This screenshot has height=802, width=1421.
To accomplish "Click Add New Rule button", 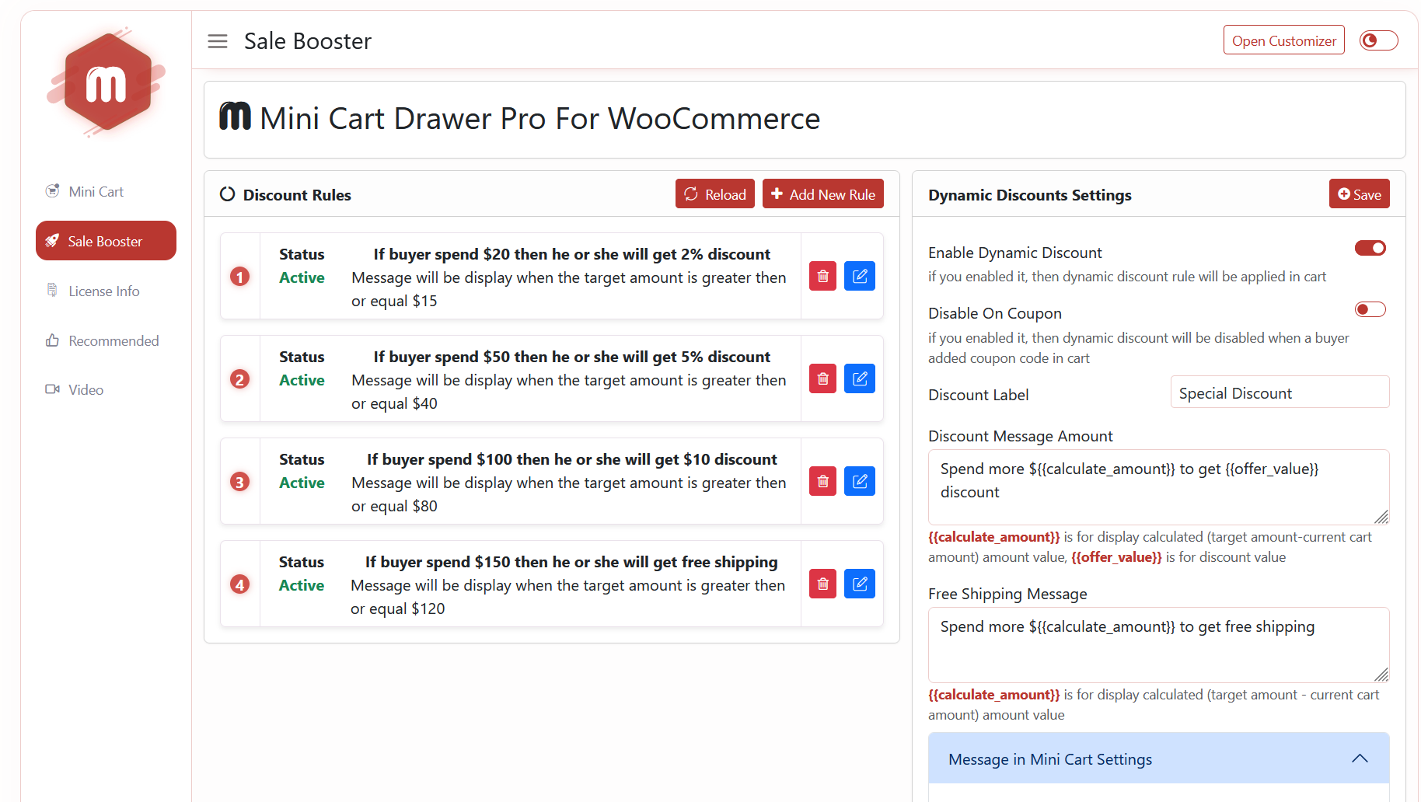I will pyautogui.click(x=822, y=194).
